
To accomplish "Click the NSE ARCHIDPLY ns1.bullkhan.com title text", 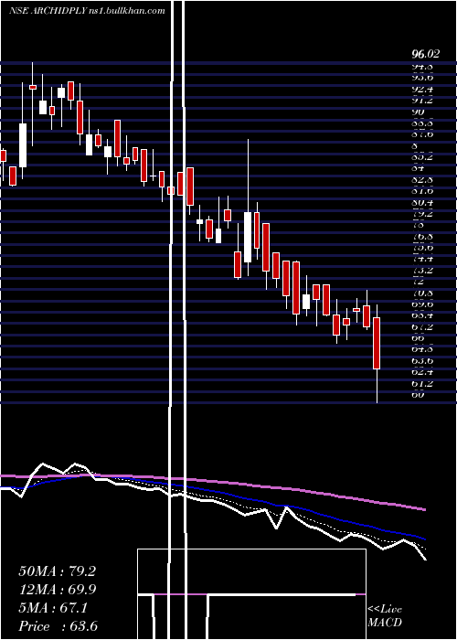I will [87, 11].
